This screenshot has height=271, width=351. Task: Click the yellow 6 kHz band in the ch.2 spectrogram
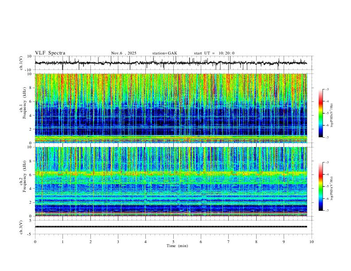pyautogui.click(x=171, y=173)
